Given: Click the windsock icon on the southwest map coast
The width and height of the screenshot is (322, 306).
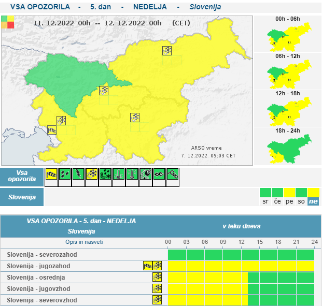Looking at the screenshot, I should coord(52,130).
